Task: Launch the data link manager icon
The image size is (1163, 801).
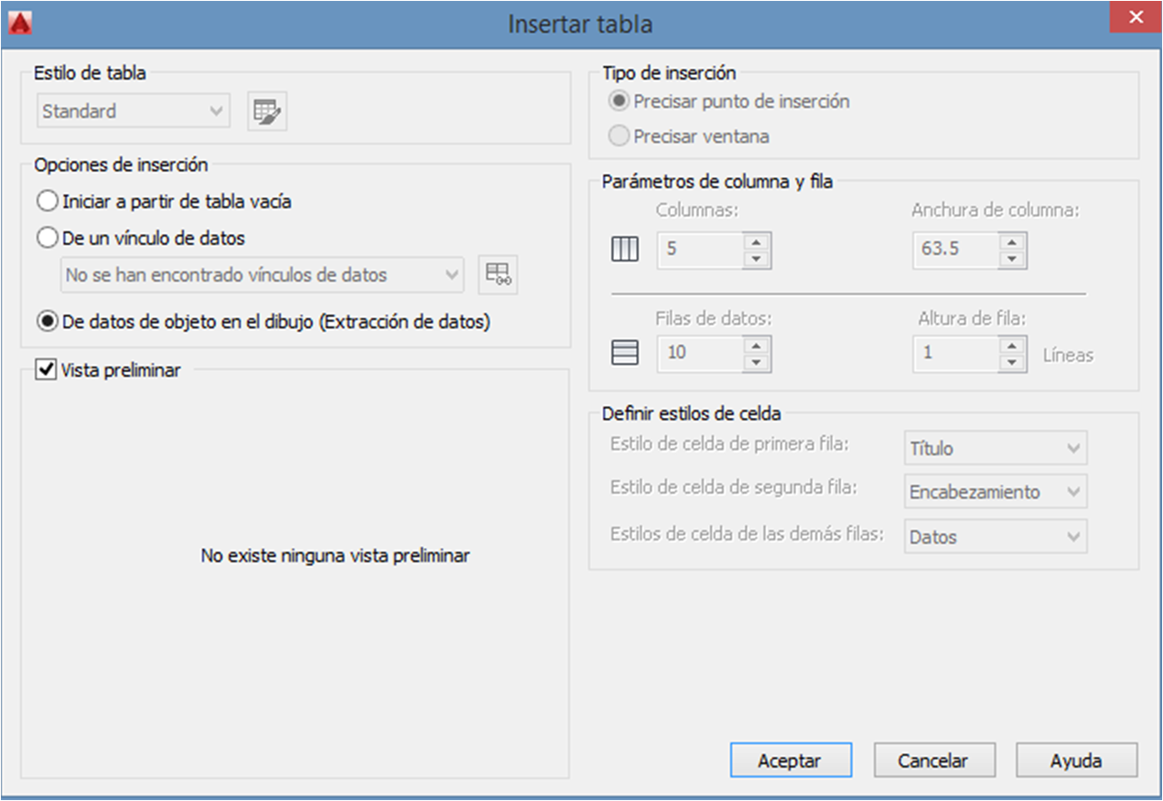Action: click(x=498, y=274)
